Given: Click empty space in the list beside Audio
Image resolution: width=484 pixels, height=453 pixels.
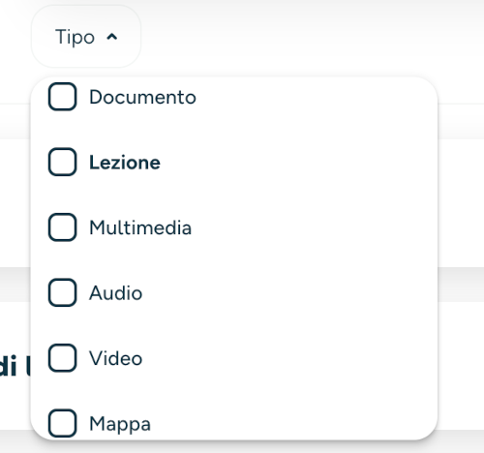Looking at the screenshot, I should pos(288,293).
